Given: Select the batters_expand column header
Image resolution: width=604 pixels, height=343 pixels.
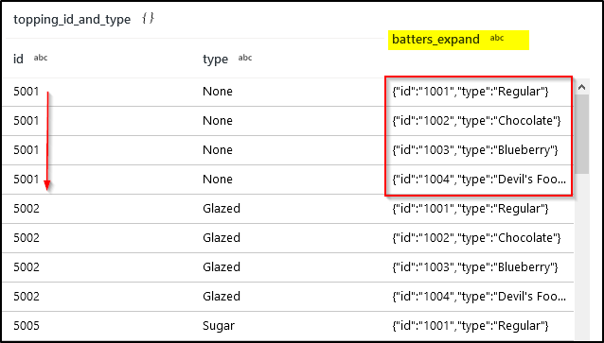Looking at the screenshot, I should coord(435,40).
